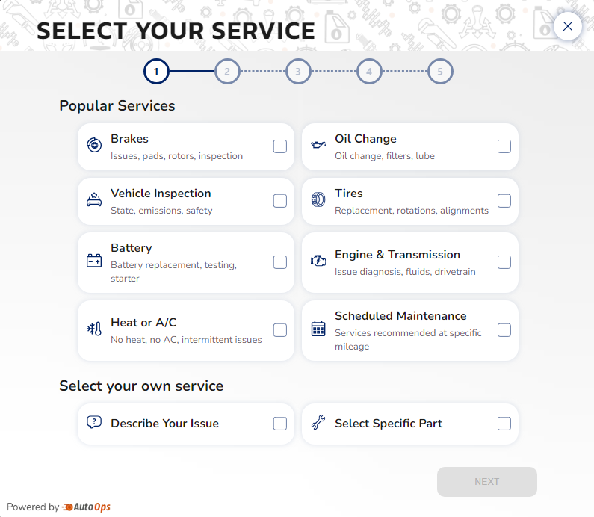Click the Engine & Transmission icon
The width and height of the screenshot is (594, 517).
pyautogui.click(x=318, y=261)
